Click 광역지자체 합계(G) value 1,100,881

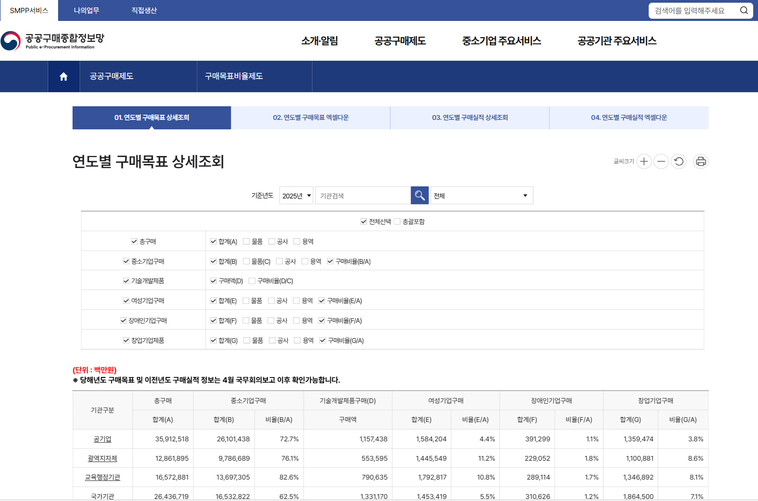tap(640, 459)
